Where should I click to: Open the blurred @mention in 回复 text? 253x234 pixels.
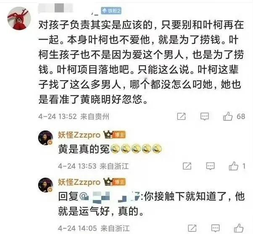[x=111, y=197]
